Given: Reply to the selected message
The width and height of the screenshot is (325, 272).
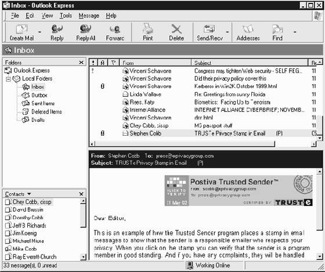Looking at the screenshot, I should pyautogui.click(x=57, y=28).
